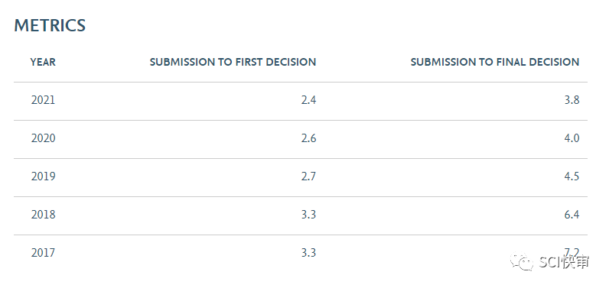Click first decision value 2.6 for 2020

point(309,138)
